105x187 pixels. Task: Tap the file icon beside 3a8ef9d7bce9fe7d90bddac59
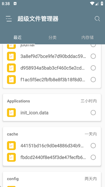tap(11, 56)
